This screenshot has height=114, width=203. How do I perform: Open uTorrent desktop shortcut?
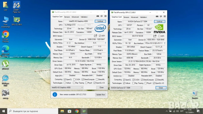[5, 65]
